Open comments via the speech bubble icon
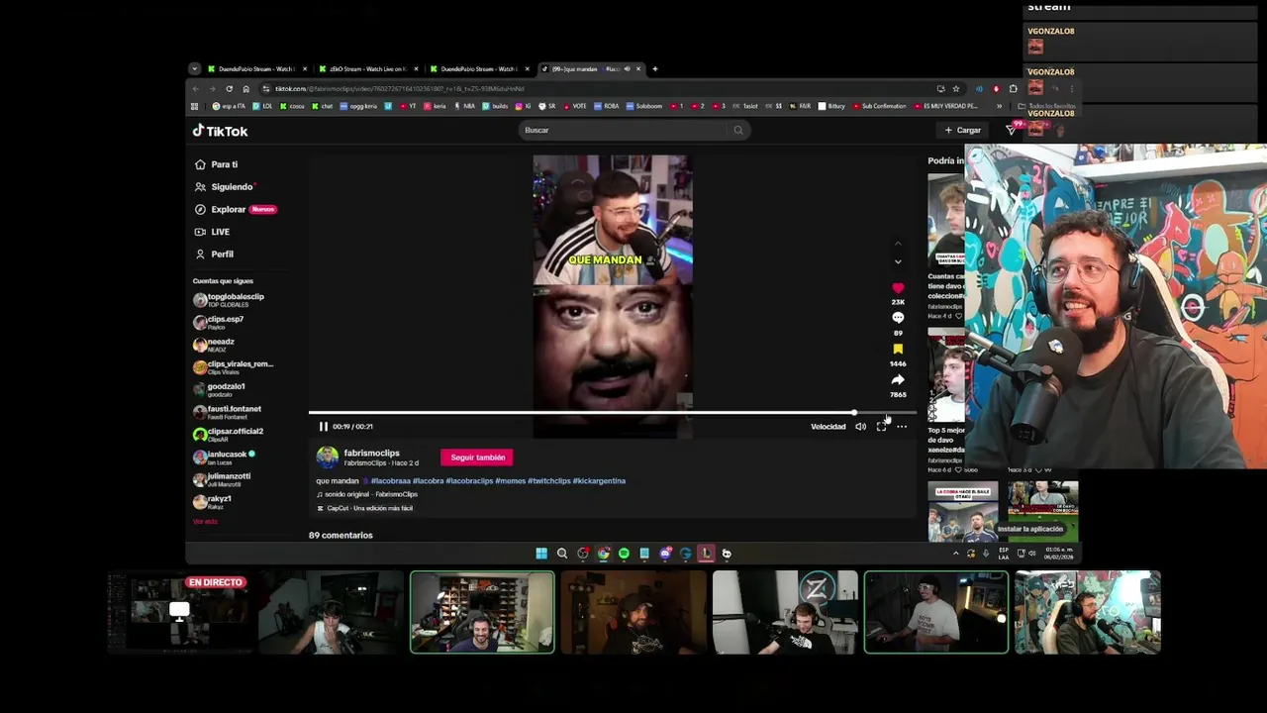The height and width of the screenshot is (713, 1267). [898, 318]
